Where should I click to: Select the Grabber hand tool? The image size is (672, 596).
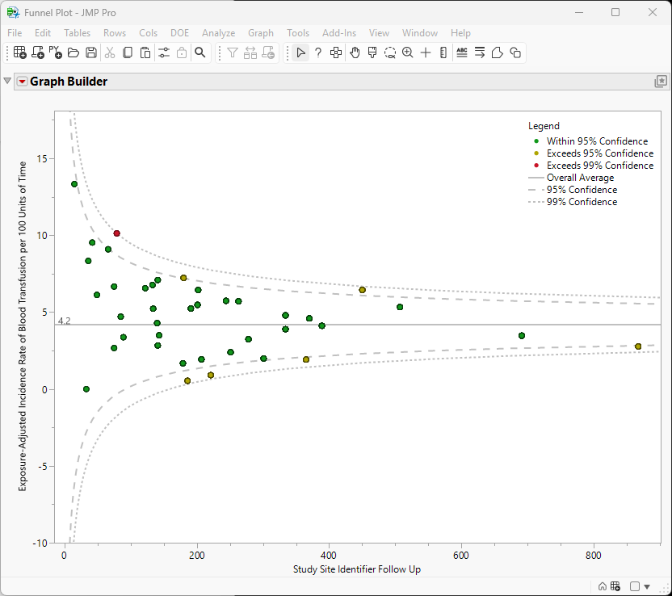coord(355,52)
